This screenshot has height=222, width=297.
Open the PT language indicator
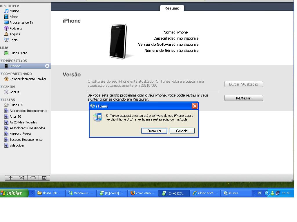click(x=260, y=193)
